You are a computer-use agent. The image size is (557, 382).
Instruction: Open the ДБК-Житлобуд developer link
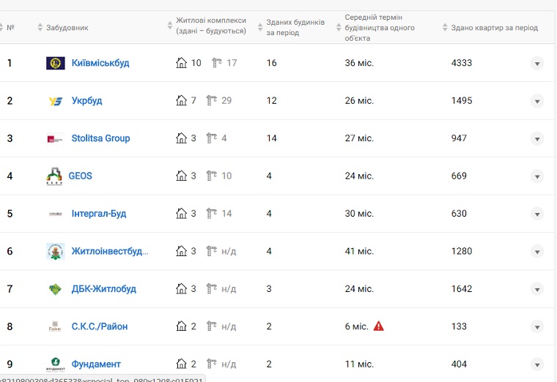pyautogui.click(x=104, y=289)
